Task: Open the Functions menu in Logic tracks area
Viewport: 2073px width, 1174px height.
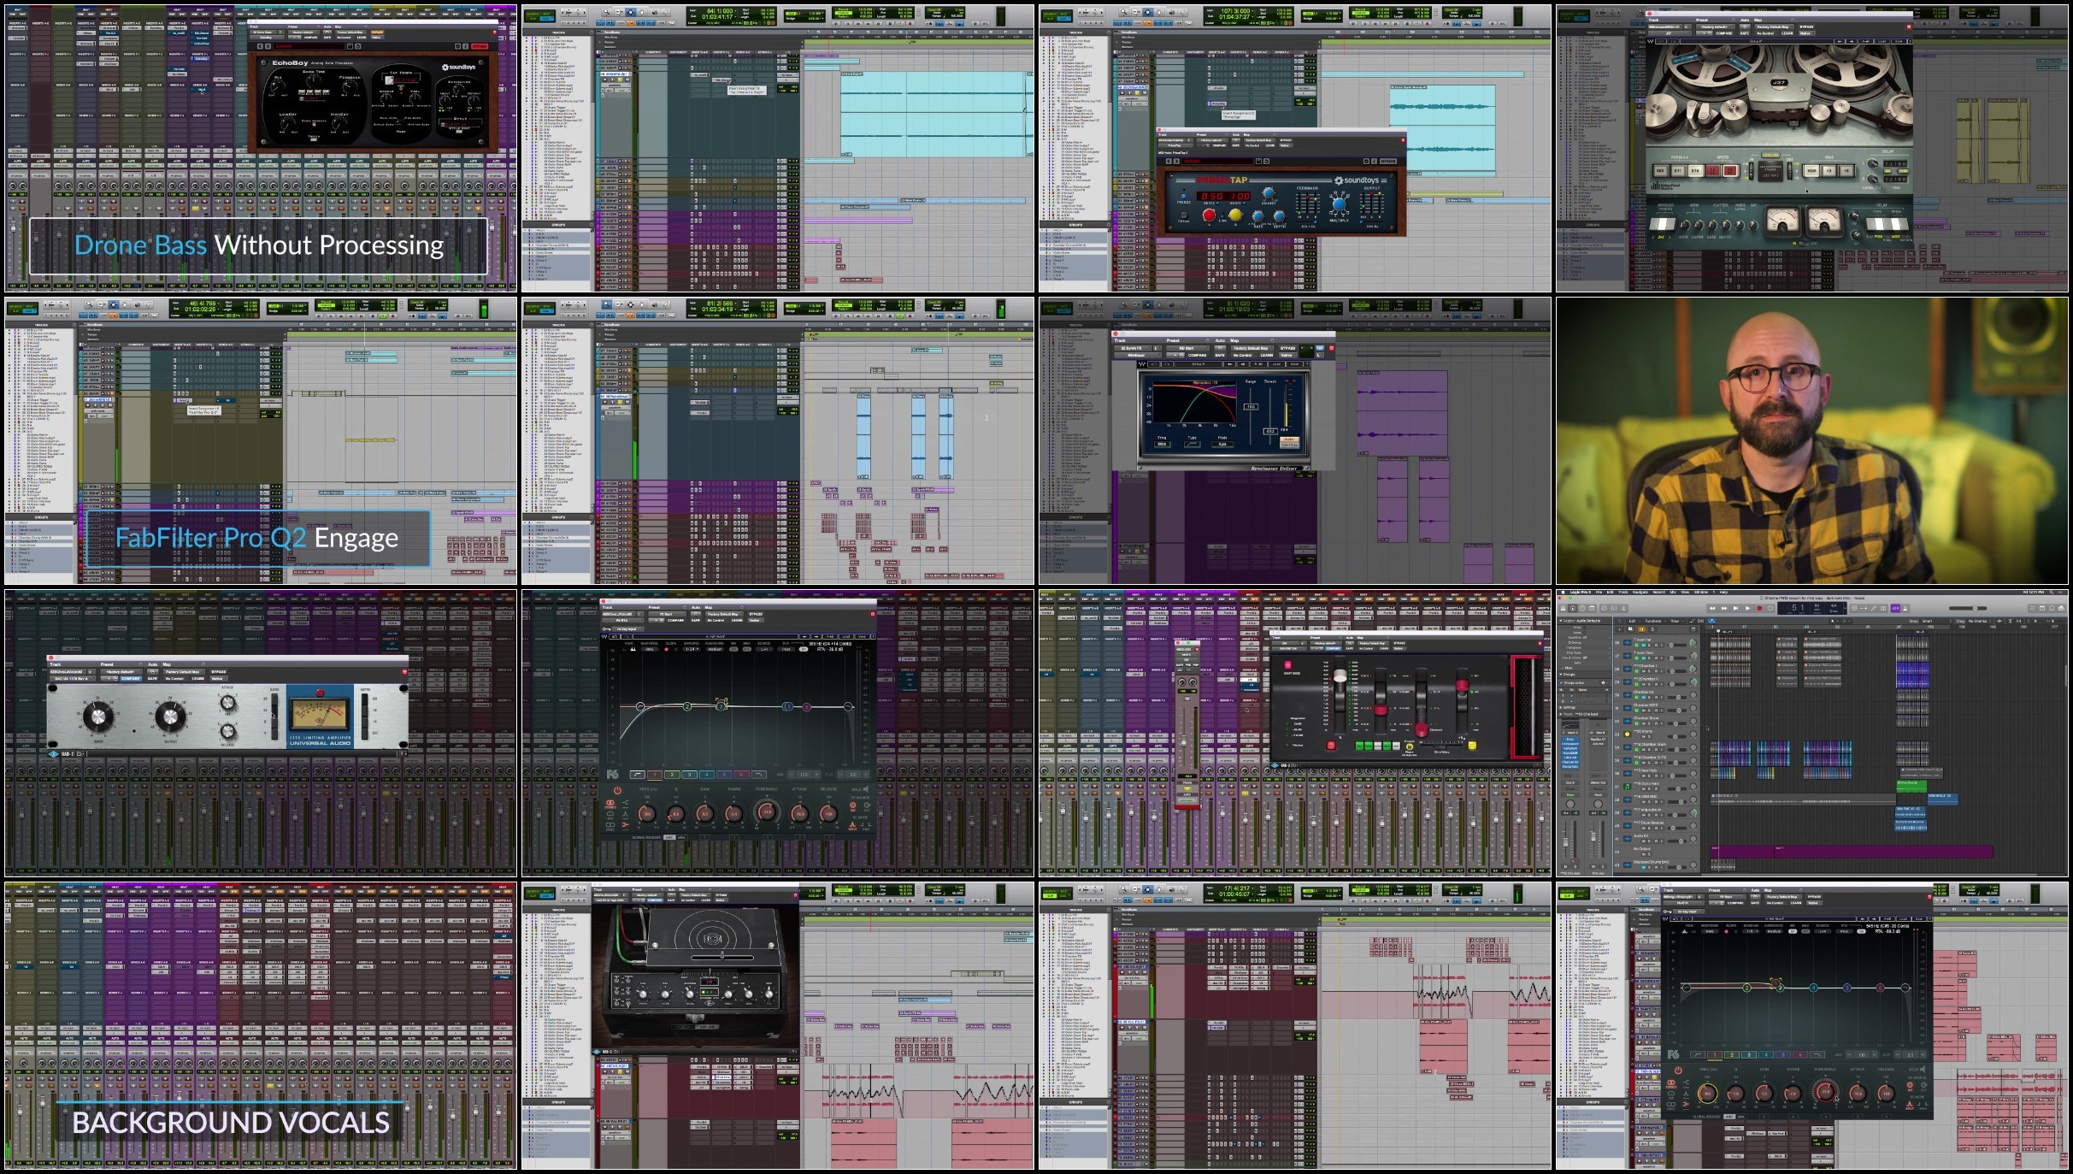Action: click(1653, 621)
